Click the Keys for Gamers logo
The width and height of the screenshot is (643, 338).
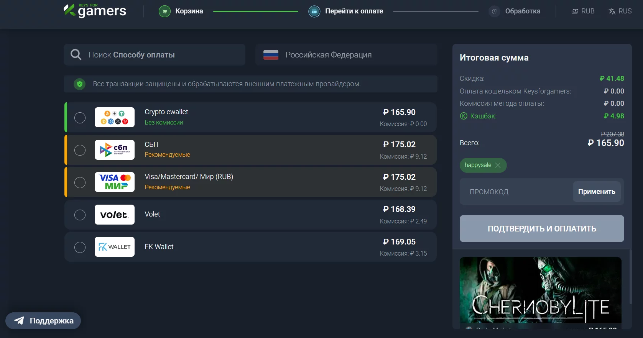click(x=95, y=10)
